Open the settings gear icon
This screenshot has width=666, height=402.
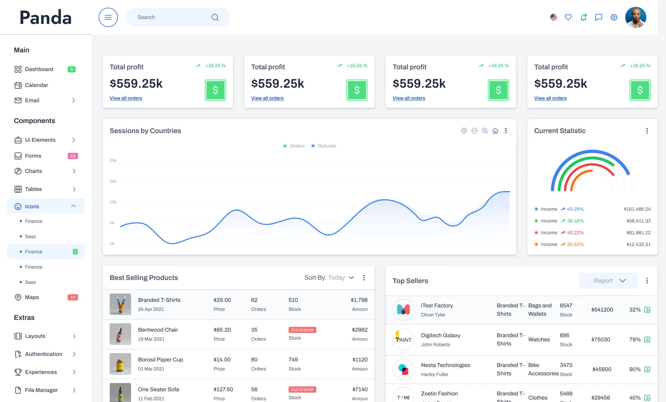(x=614, y=17)
